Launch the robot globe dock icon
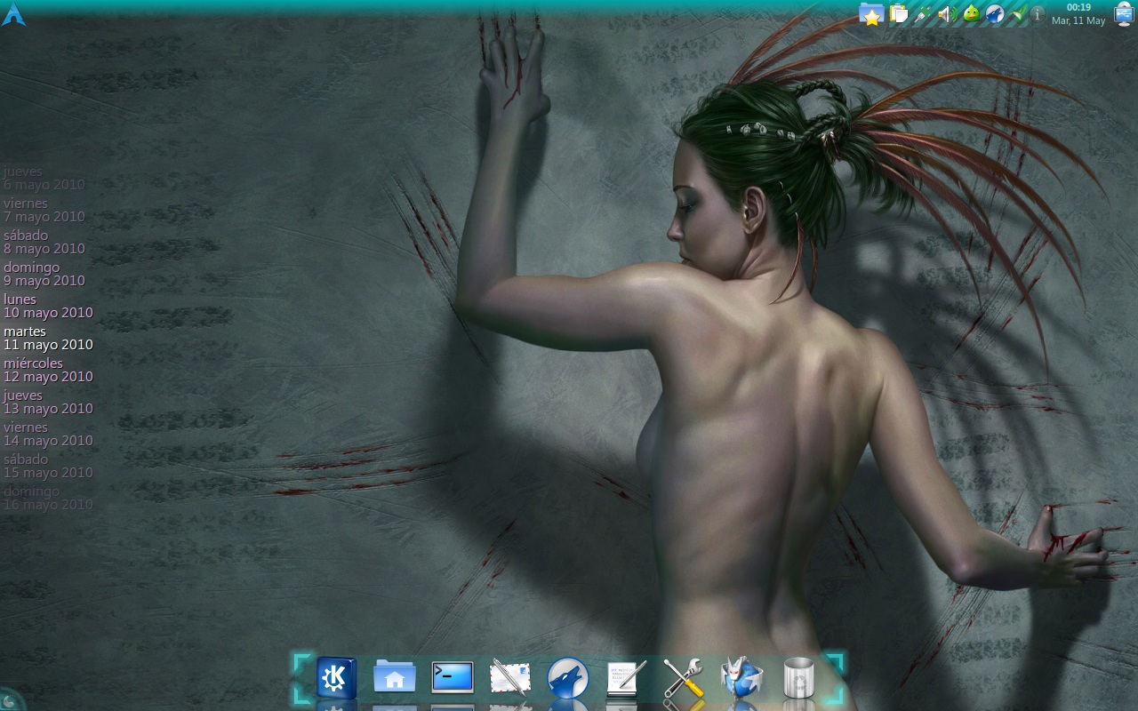Viewport: 1138px width, 711px height. 741,677
